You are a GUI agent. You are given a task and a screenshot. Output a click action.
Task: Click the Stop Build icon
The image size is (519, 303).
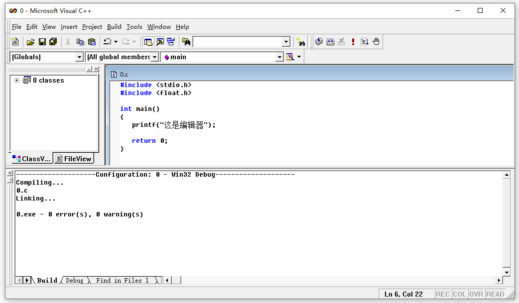342,42
